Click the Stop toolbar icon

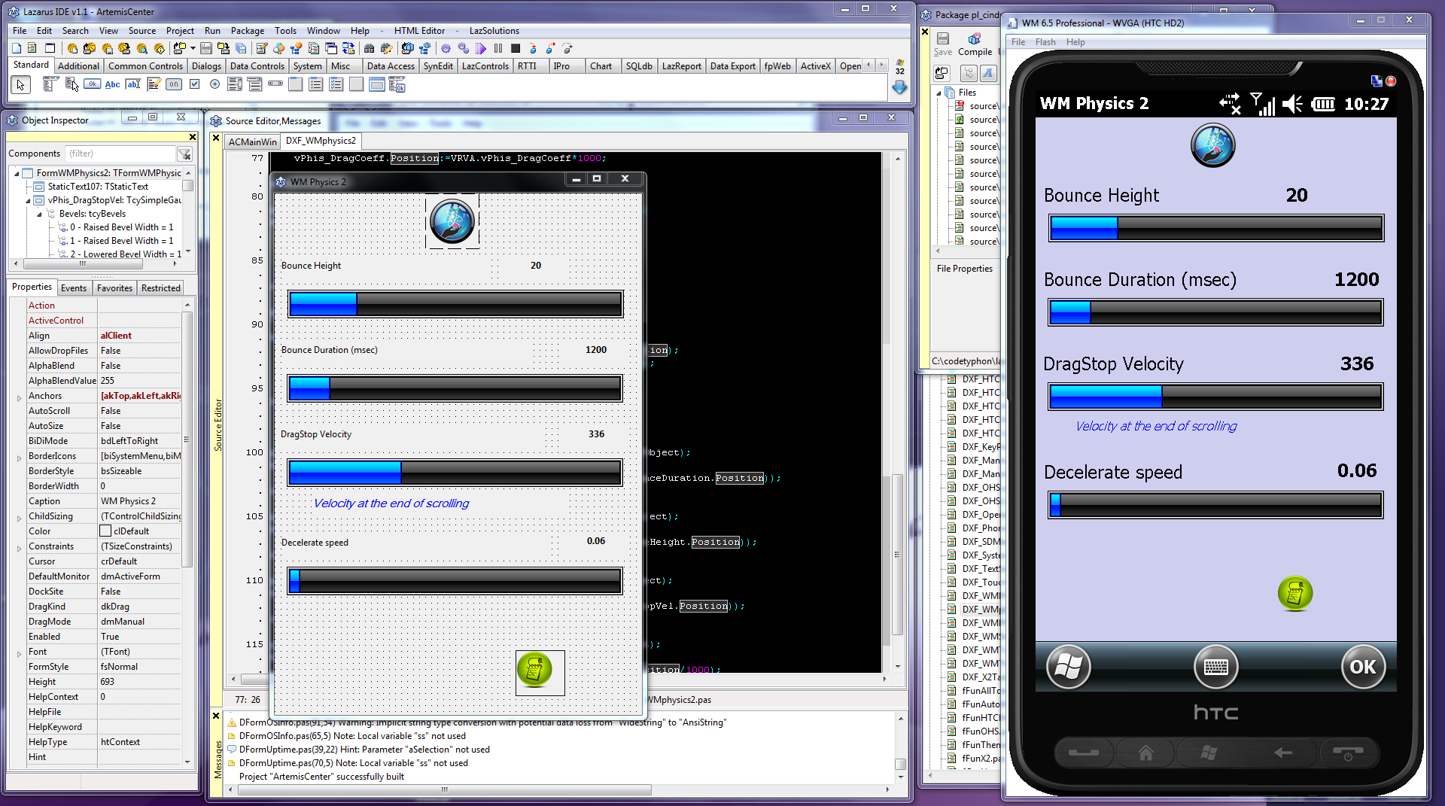pyautogui.click(x=516, y=48)
